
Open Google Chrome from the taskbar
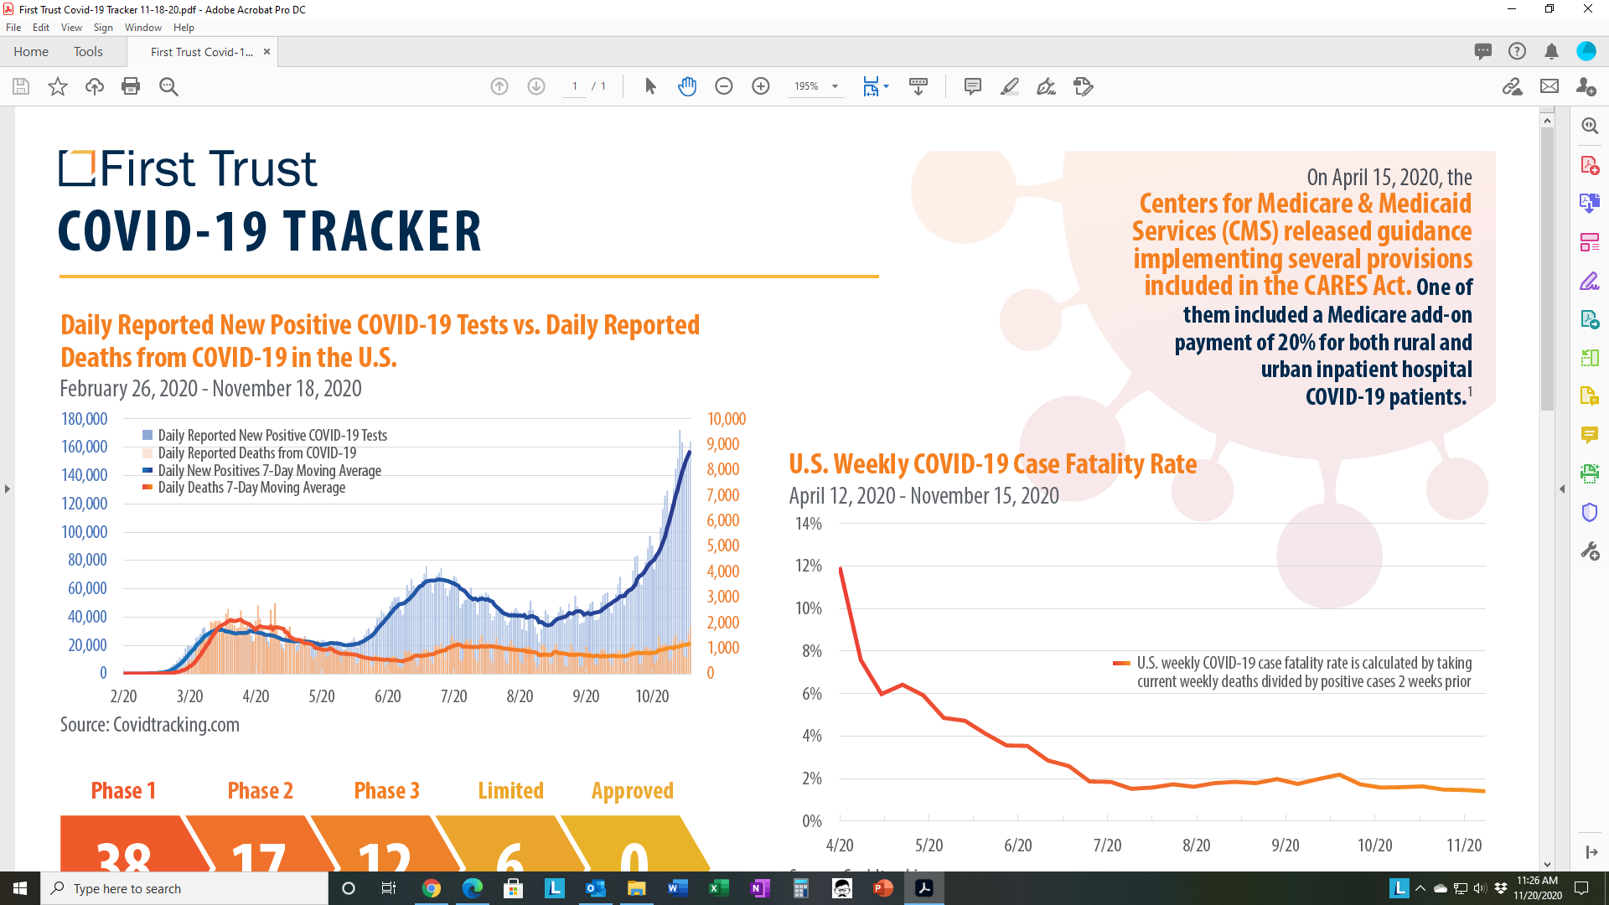[432, 888]
